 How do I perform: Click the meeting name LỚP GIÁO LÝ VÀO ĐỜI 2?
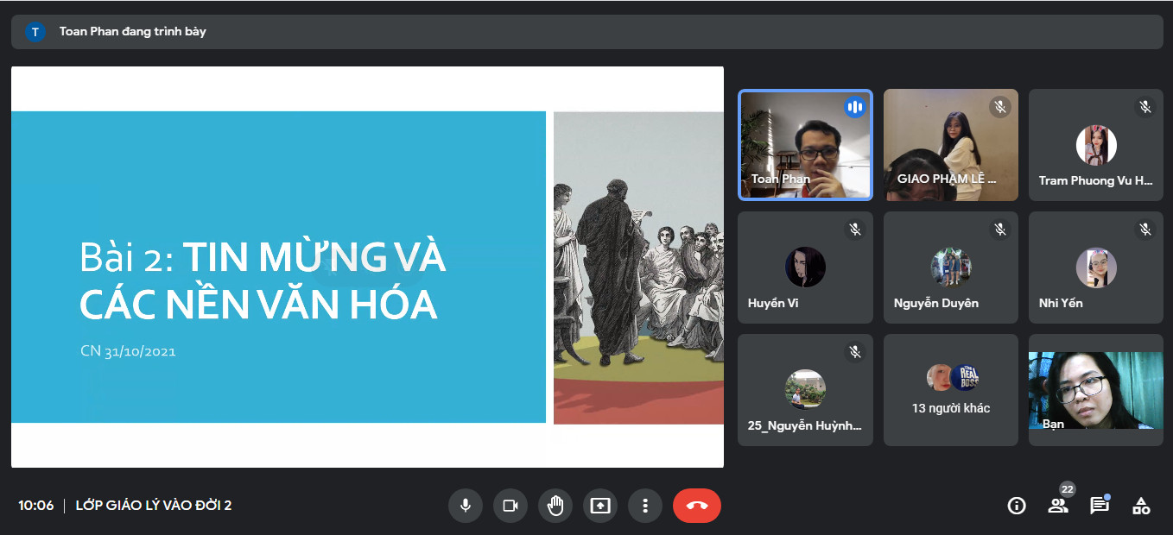point(154,506)
